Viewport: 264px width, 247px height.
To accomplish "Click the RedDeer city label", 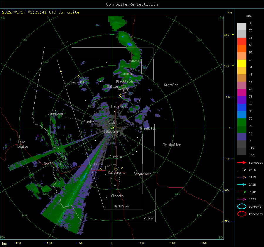I will (x=124, y=89).
